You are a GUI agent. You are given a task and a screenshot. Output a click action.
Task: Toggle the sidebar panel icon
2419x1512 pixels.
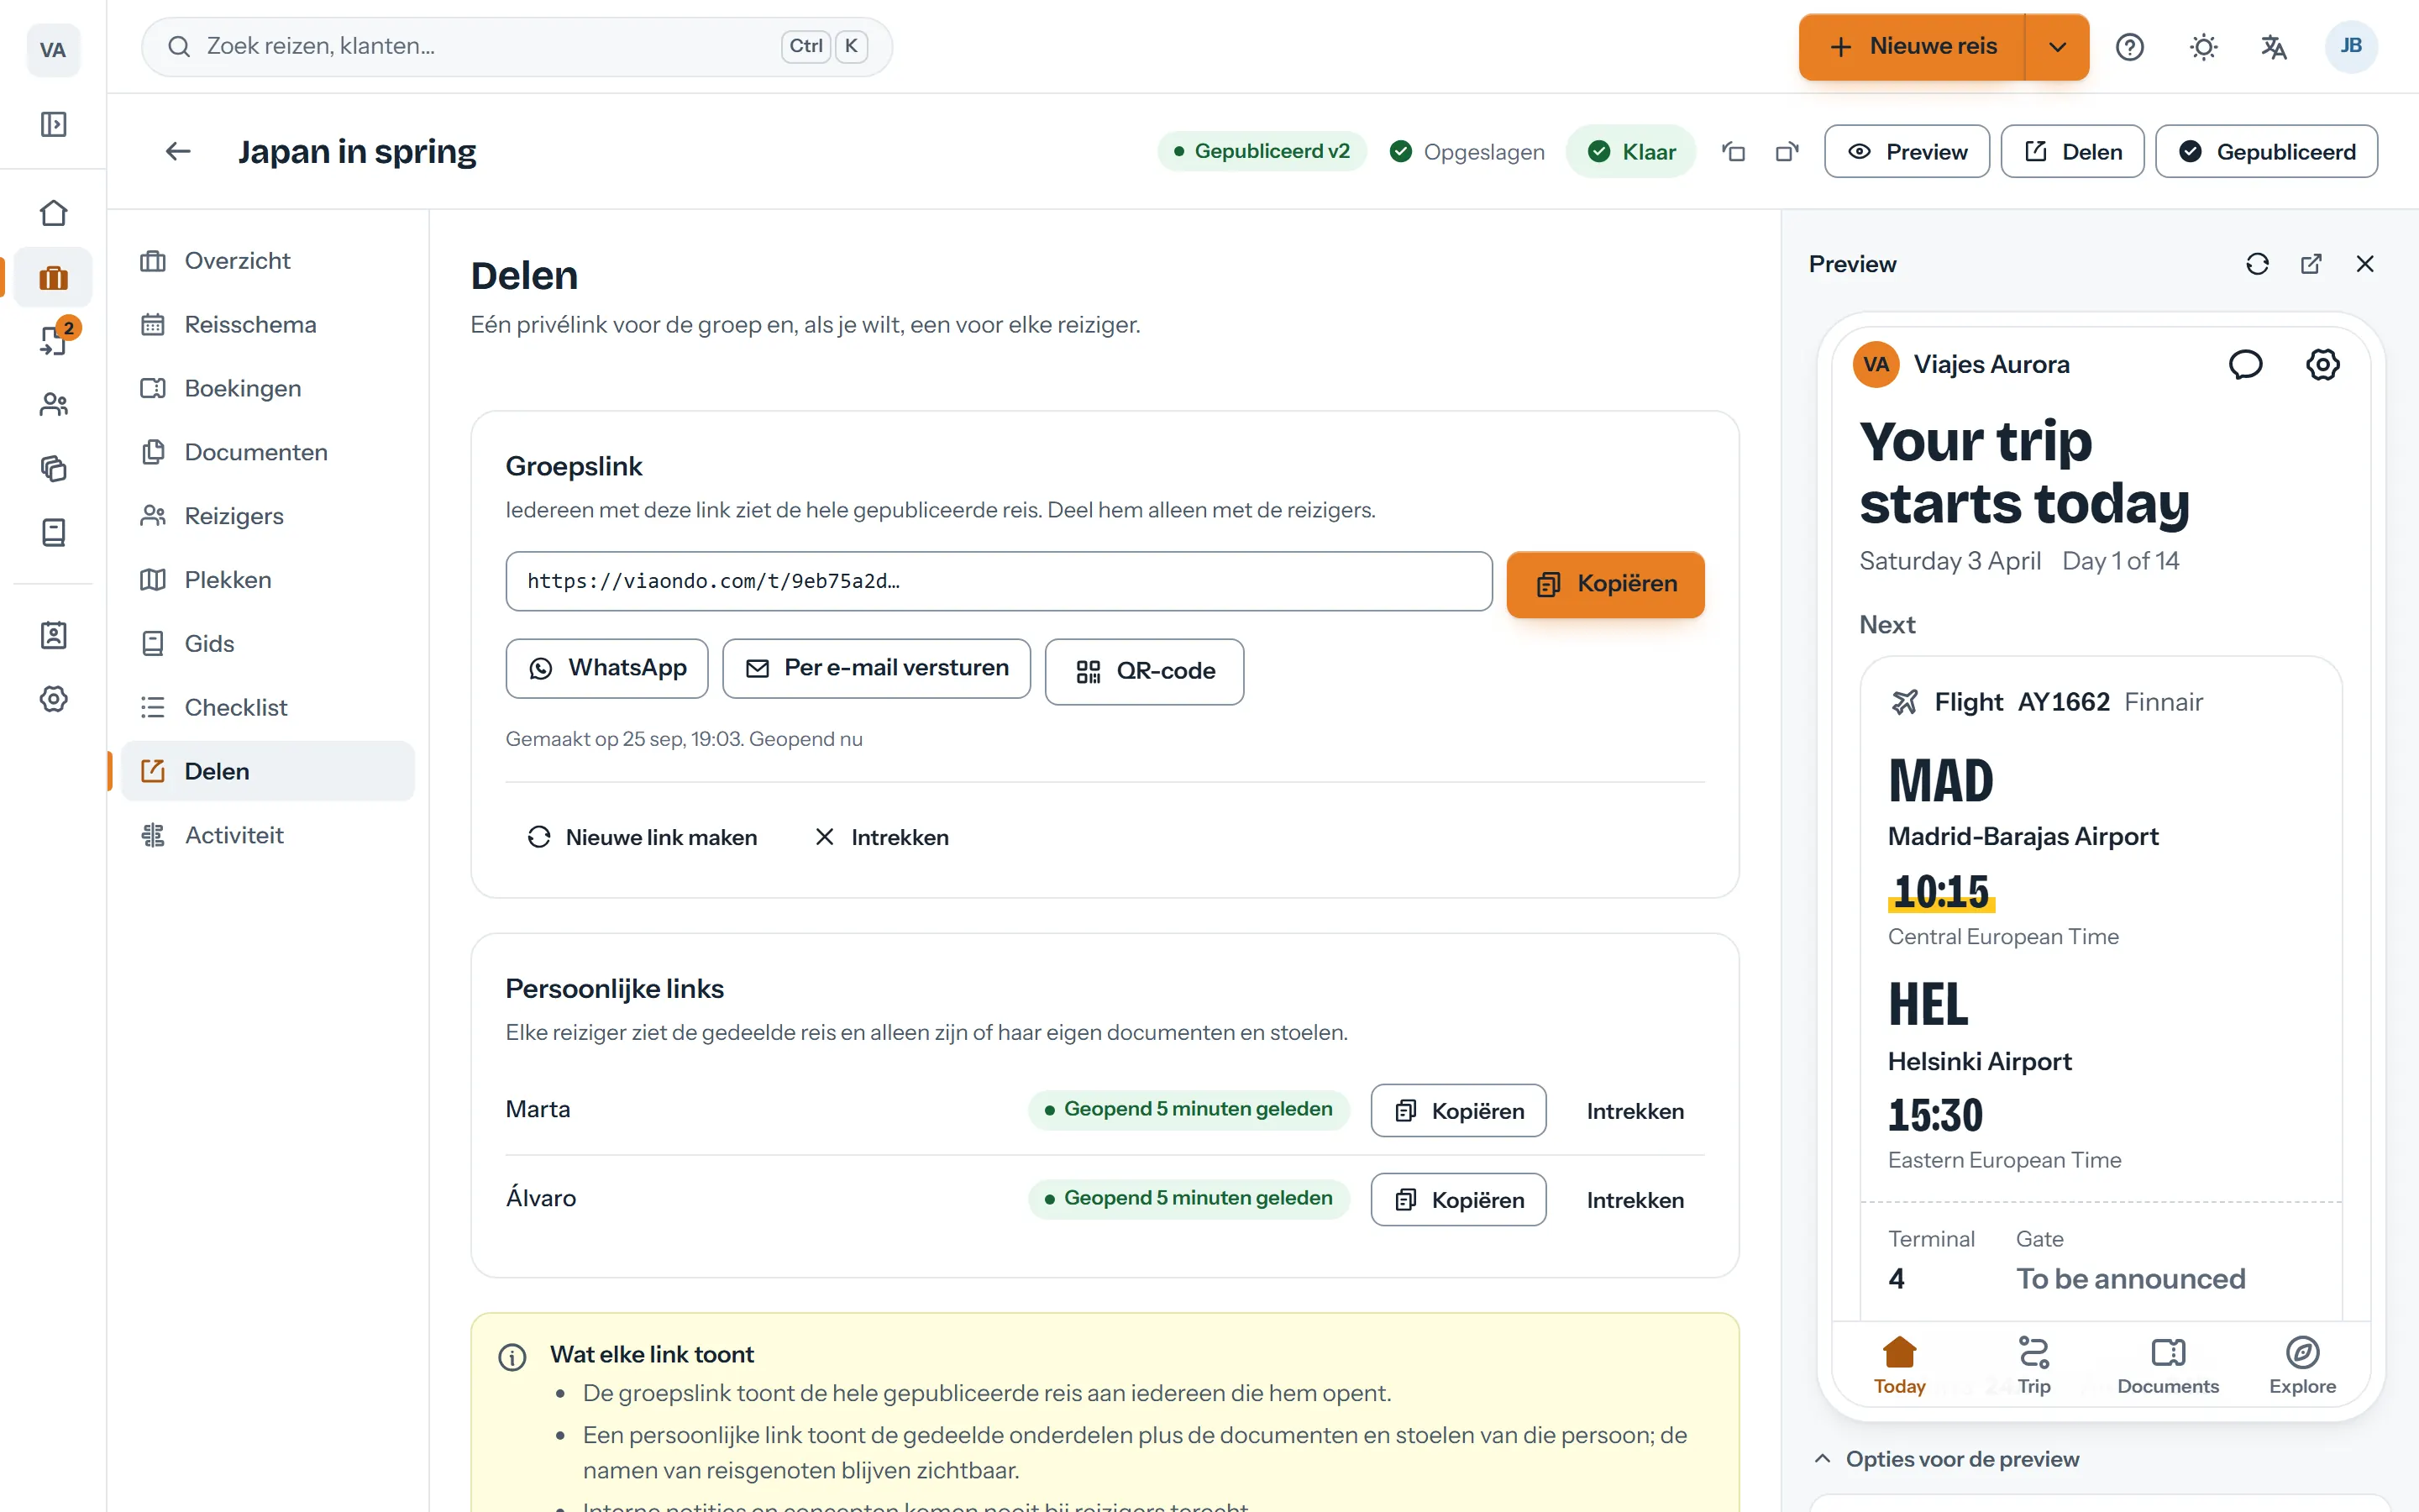[53, 124]
